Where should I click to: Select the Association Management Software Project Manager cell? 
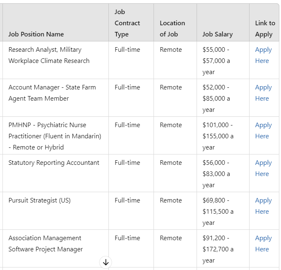[46, 243]
